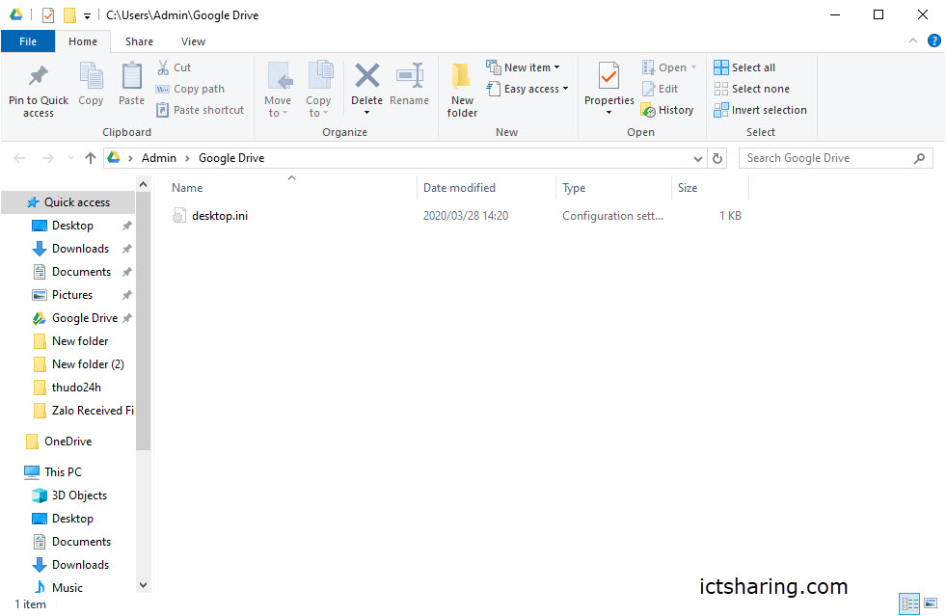
Task: Click the Forward navigation arrow
Action: click(47, 158)
